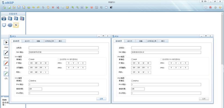
Task: Stop devices with red square icon
Action: (92, 7)
